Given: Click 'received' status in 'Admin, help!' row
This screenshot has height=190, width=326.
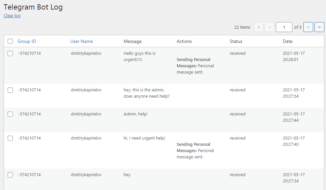Looking at the screenshot, I should pos(237,114).
